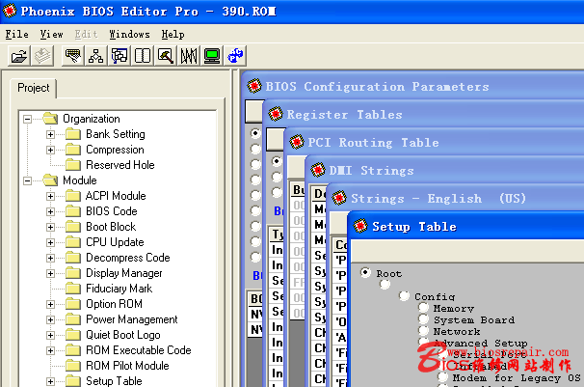The height and width of the screenshot is (387, 584).
Task: Select the Network radio button
Action: tap(423, 331)
